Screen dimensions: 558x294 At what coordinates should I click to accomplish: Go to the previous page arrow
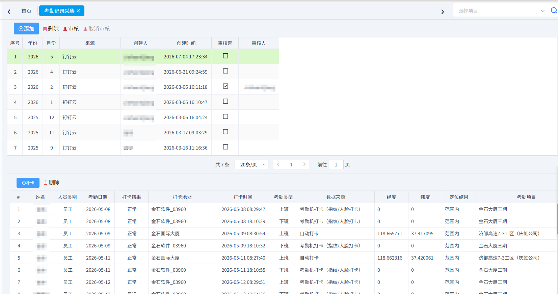278,164
